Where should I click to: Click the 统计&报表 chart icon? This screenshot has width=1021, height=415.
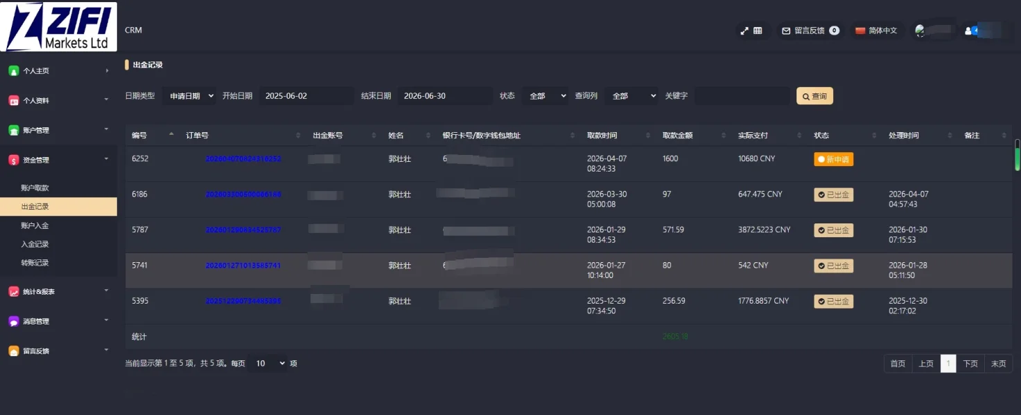coord(14,291)
